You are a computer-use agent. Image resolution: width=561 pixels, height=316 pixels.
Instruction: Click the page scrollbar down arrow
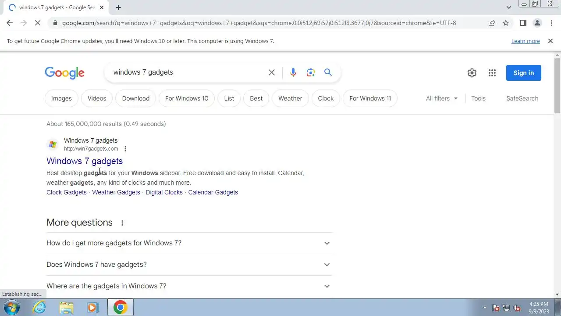[x=557, y=294]
